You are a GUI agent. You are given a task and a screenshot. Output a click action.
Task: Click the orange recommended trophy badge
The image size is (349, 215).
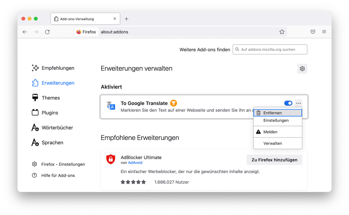point(173,103)
